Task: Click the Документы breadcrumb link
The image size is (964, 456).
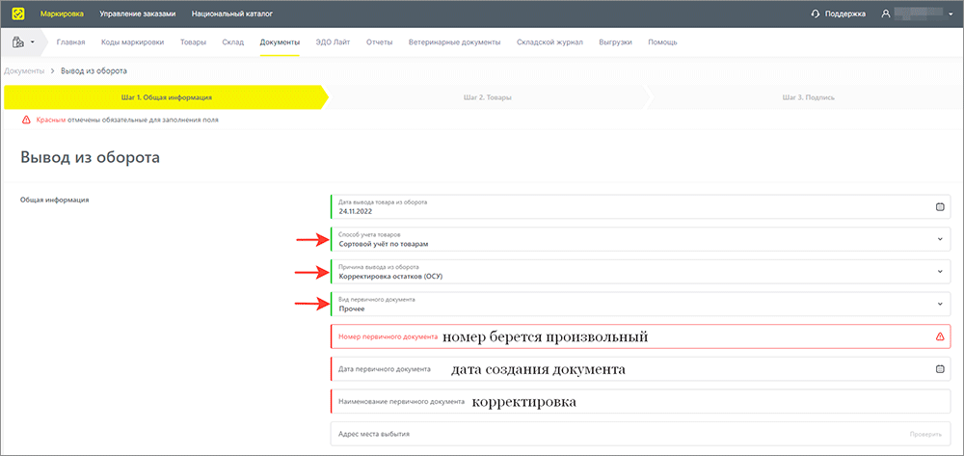Action: 25,71
